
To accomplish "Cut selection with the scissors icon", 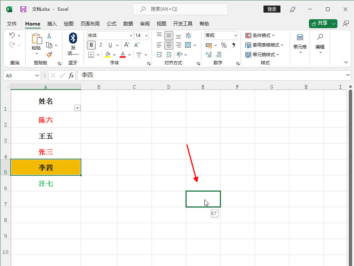I will [49, 36].
